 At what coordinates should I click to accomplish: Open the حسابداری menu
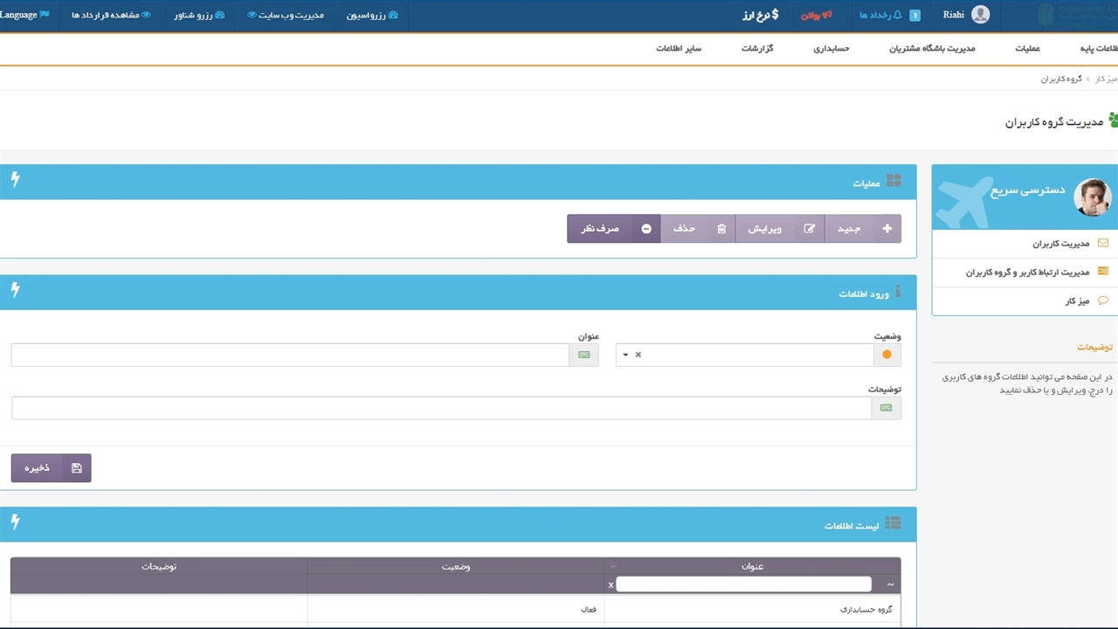pos(832,48)
